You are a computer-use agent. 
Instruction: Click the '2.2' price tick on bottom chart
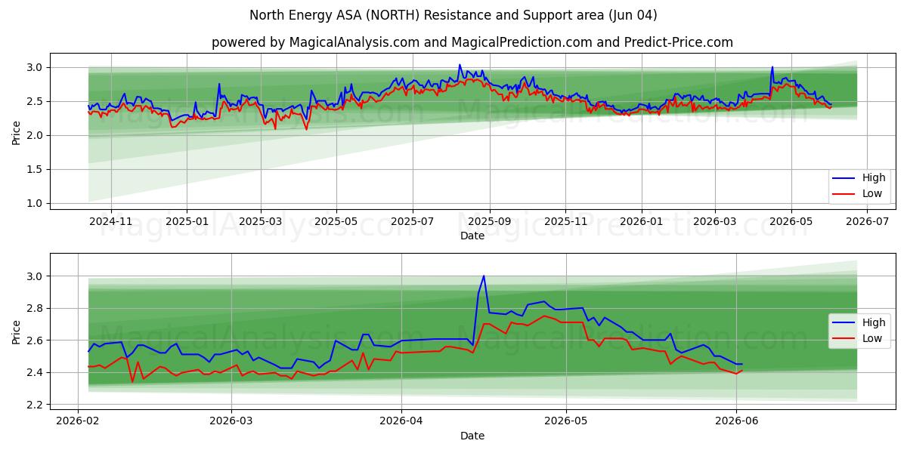tap(35, 405)
